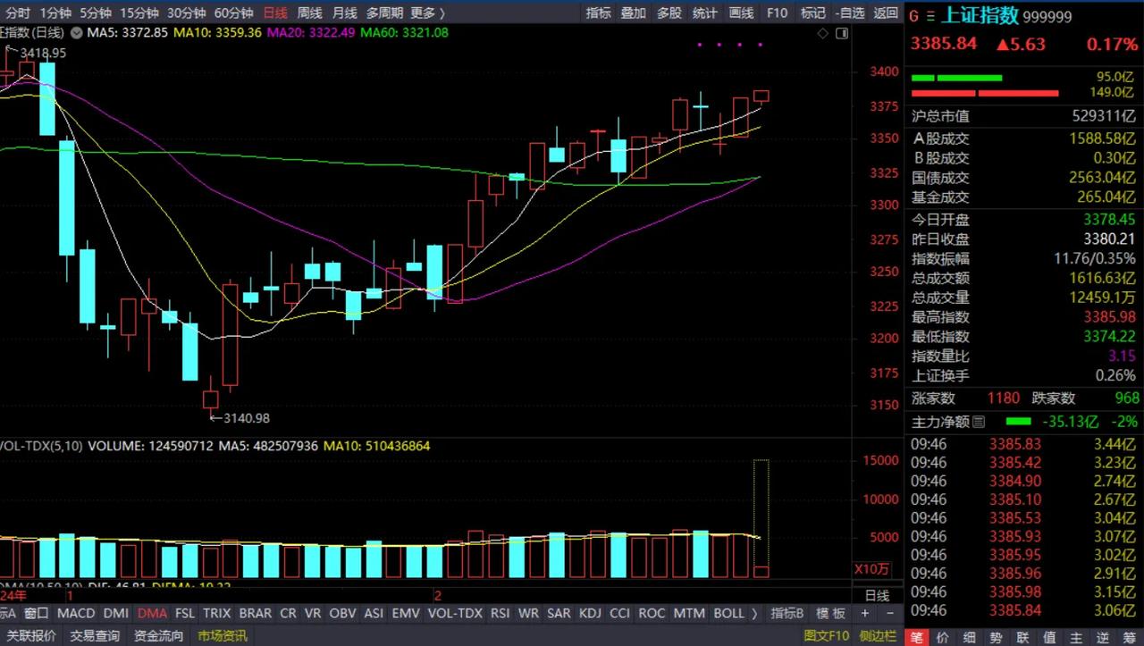The width and height of the screenshot is (1144, 646).
Task: Select the 势 trend tab
Action: click(x=997, y=636)
